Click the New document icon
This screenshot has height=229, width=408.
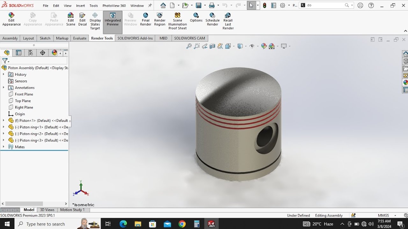(x=172, y=5)
